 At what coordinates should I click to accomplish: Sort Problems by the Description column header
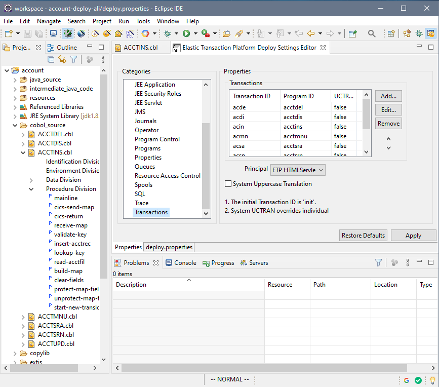pos(188,285)
